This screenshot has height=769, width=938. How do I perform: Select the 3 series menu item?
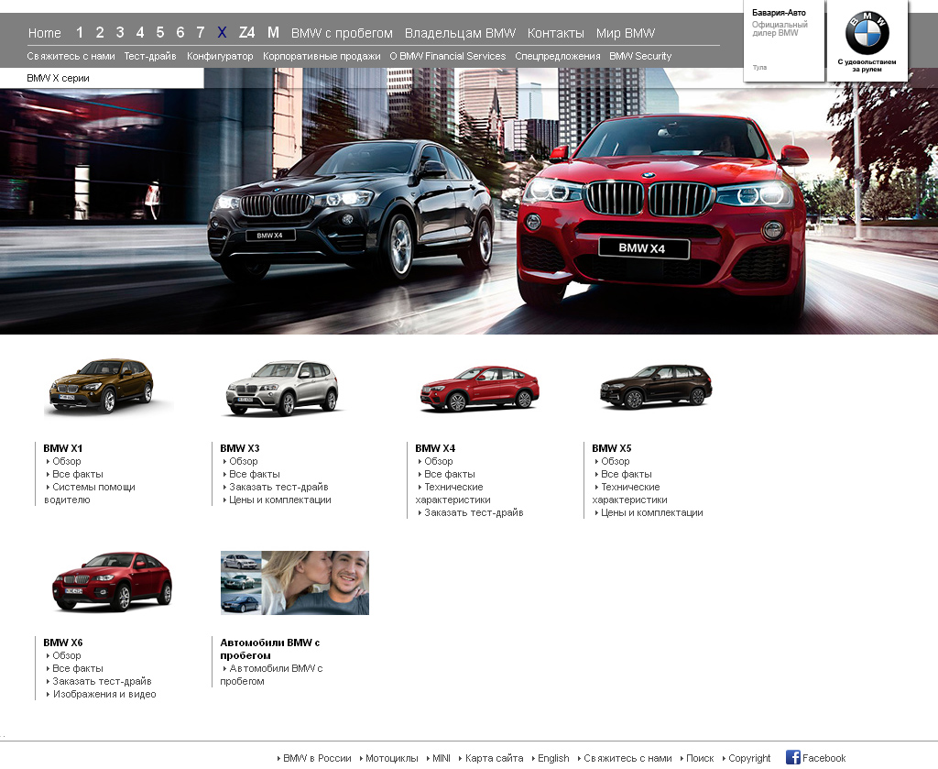[120, 32]
